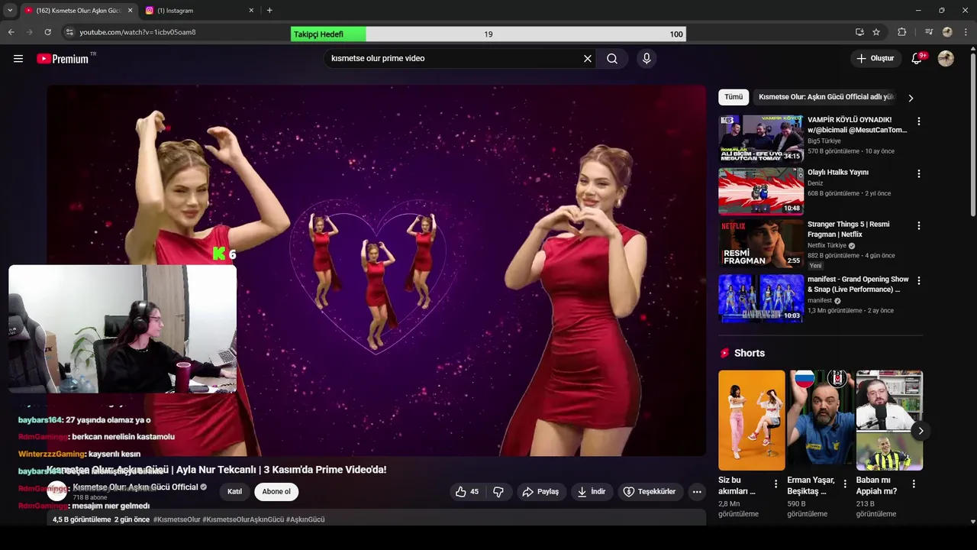Viewport: 977px width, 550px height.
Task: Open the account avatar menu
Action: click(946, 58)
